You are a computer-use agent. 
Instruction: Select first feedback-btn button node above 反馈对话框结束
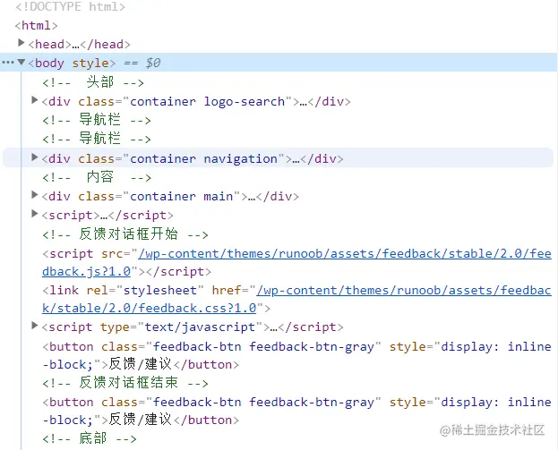pyautogui.click(x=296, y=355)
